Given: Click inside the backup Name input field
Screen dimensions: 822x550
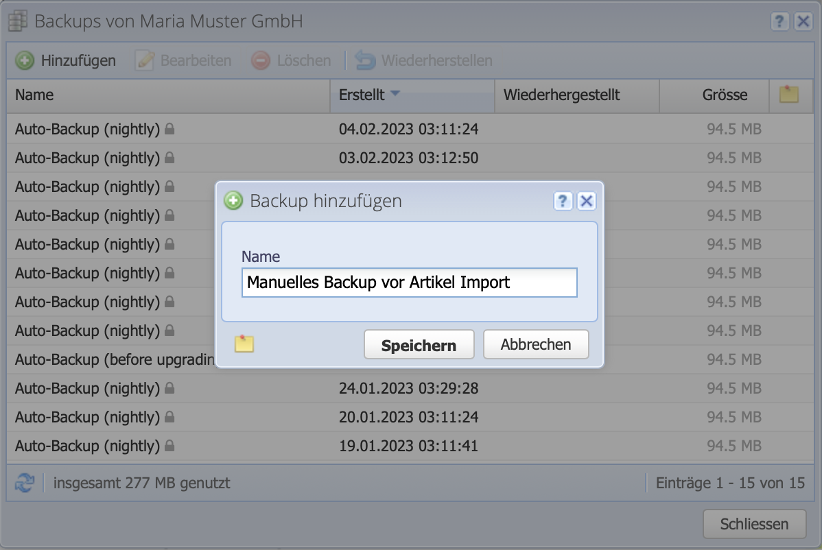Looking at the screenshot, I should click(409, 283).
